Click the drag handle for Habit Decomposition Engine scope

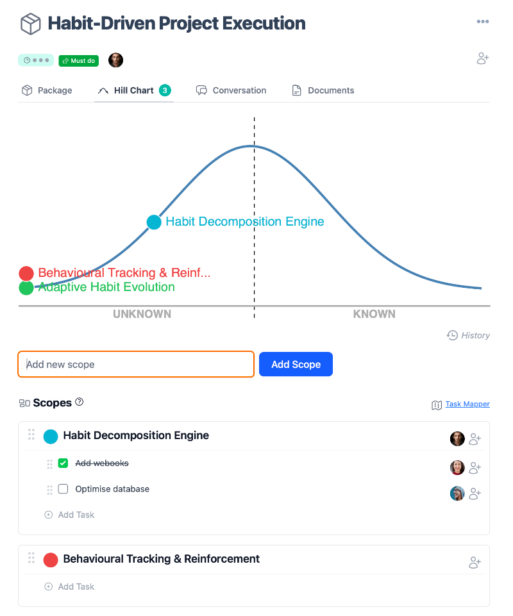[x=31, y=434]
